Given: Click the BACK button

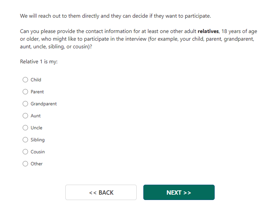Looking at the screenshot, I should 101,192.
